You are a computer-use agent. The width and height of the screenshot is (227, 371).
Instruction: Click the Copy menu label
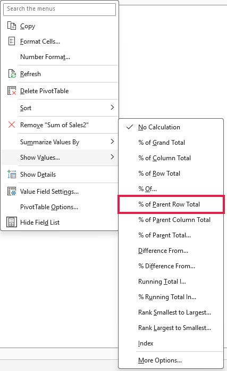coord(28,26)
